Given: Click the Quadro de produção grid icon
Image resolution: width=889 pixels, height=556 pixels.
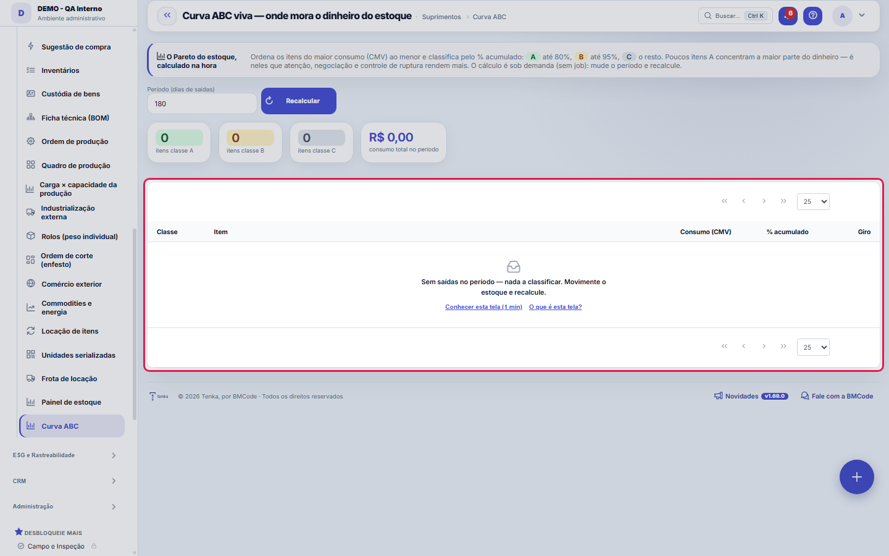Looking at the screenshot, I should pyautogui.click(x=31, y=165).
